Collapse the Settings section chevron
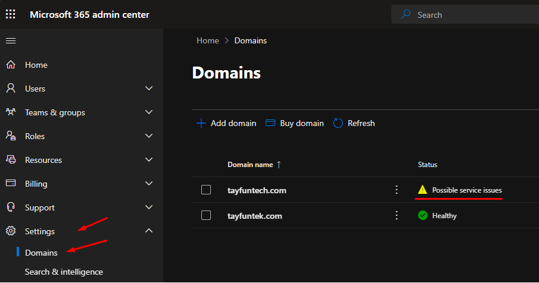Image resolution: width=539 pixels, height=283 pixels. [149, 231]
